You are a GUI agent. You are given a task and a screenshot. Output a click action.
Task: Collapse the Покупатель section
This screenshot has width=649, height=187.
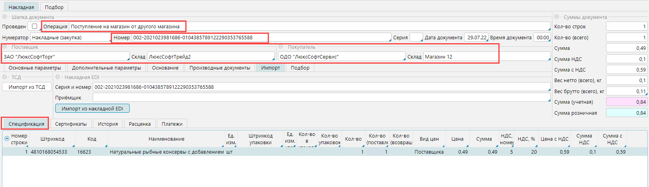tap(281, 47)
